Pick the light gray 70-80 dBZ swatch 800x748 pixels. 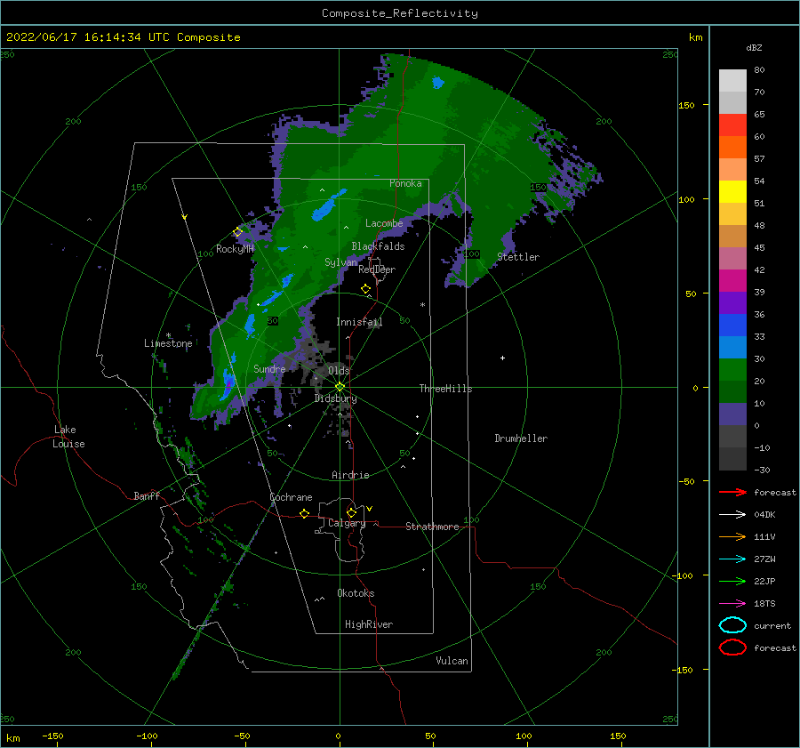[x=732, y=80]
